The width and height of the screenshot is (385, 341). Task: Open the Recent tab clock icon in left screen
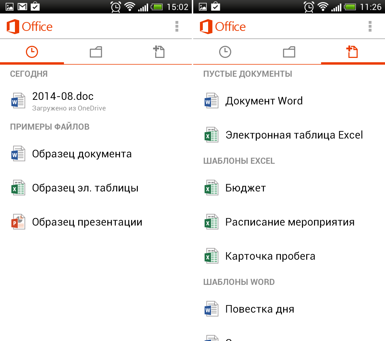pos(32,52)
